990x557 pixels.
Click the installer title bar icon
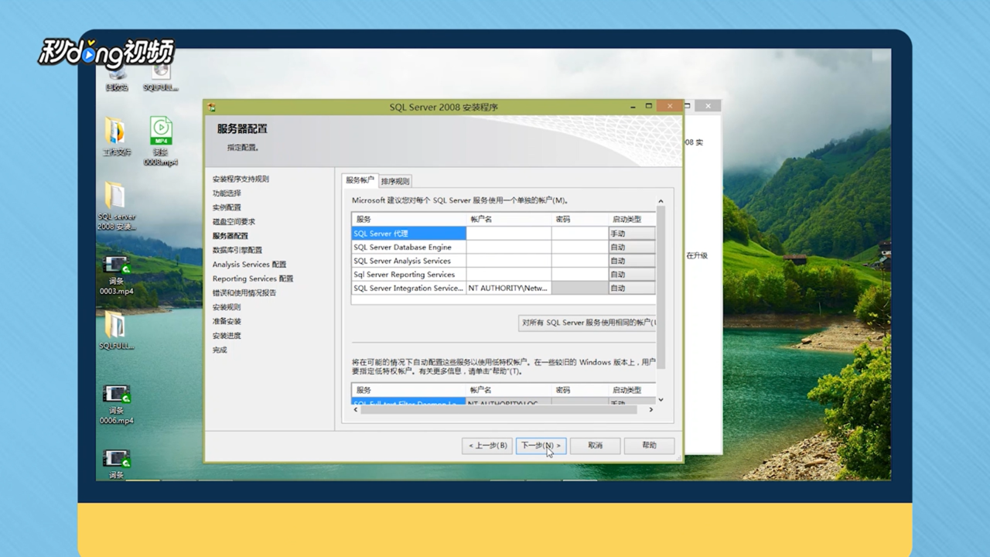(x=212, y=107)
